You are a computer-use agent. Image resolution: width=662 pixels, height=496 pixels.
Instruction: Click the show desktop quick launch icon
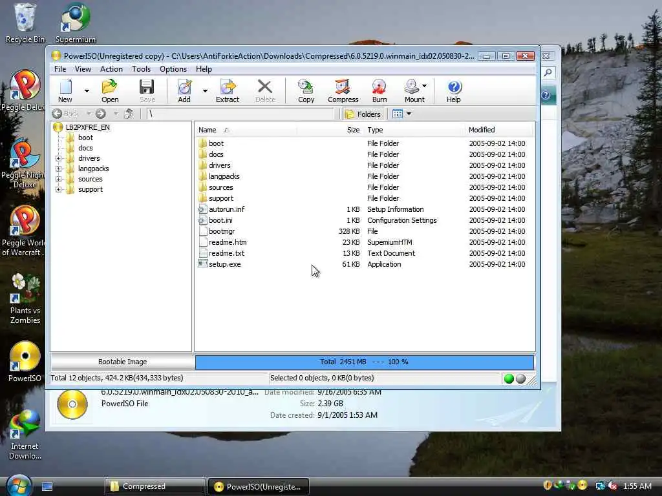[47, 486]
